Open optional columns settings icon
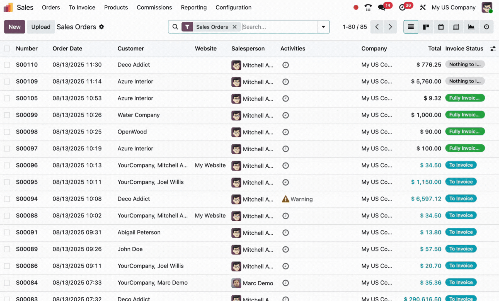 click(493, 48)
